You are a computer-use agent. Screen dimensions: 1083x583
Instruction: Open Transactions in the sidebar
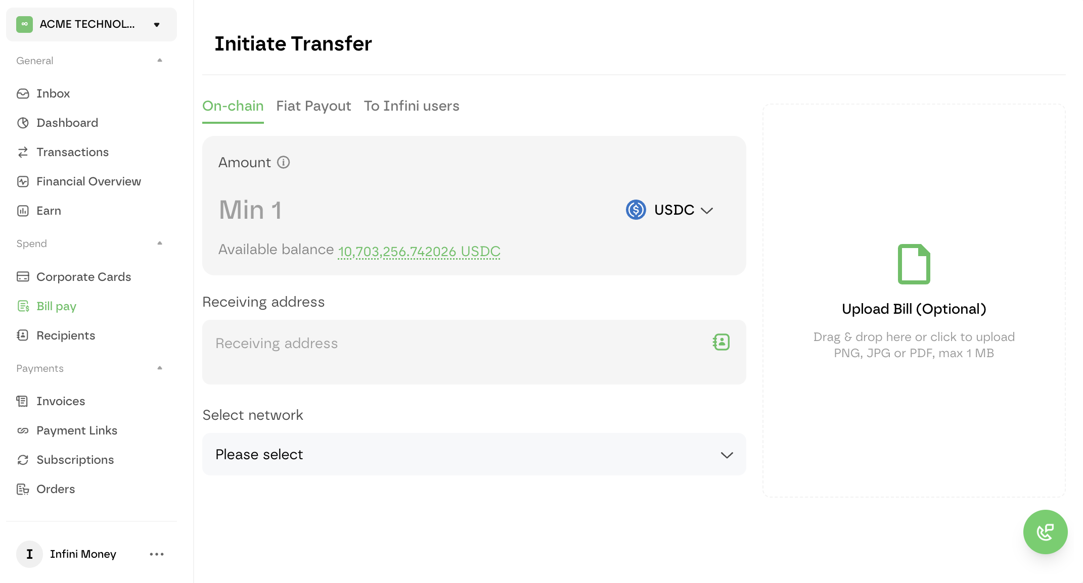point(72,152)
